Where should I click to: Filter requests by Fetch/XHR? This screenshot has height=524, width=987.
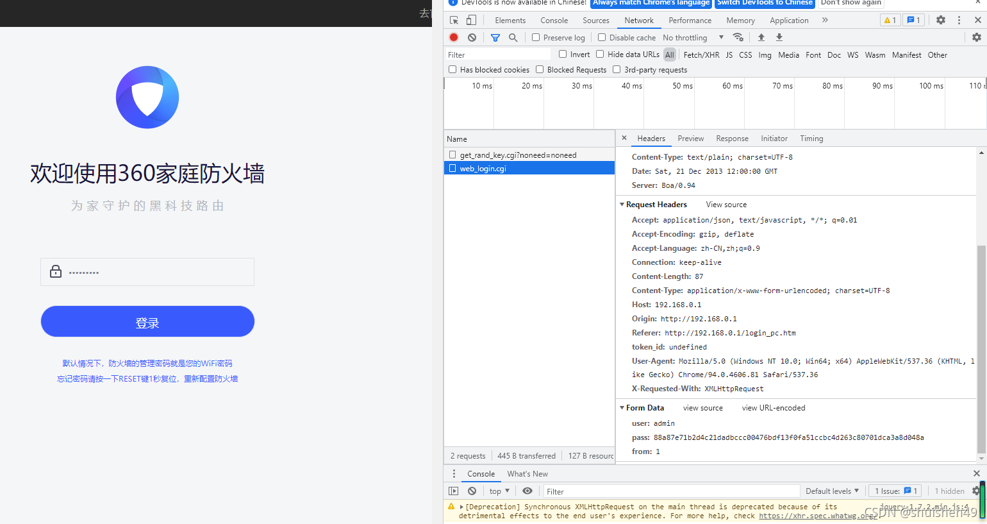(701, 55)
